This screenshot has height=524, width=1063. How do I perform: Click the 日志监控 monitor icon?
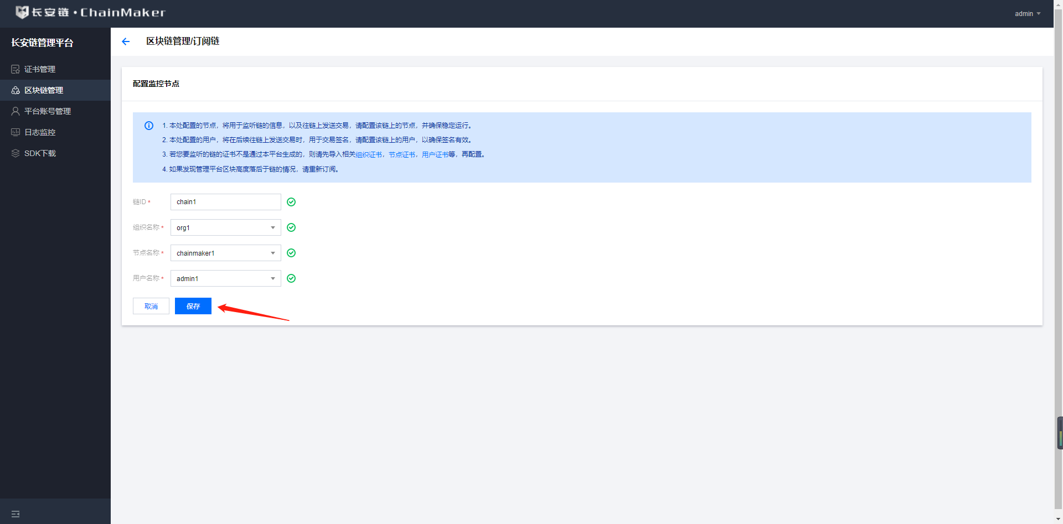click(x=16, y=132)
